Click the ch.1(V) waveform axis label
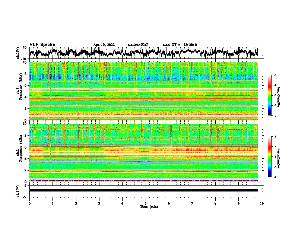Image resolution: width=295 pixels, height=228 pixels. coord(18,53)
